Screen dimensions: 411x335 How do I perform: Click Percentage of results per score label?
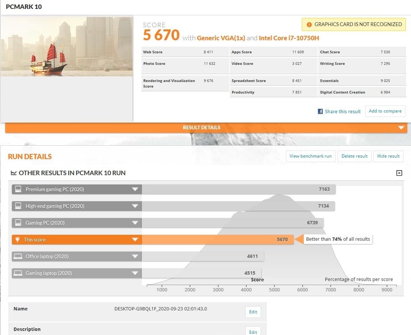point(359,279)
